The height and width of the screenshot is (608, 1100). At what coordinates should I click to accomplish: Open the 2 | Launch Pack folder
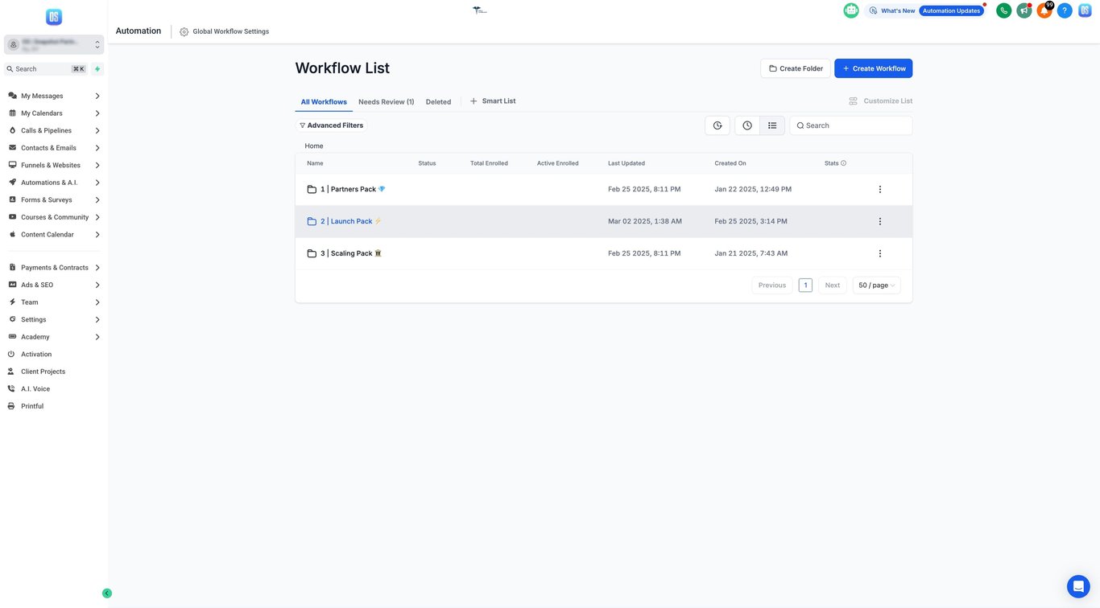[346, 221]
